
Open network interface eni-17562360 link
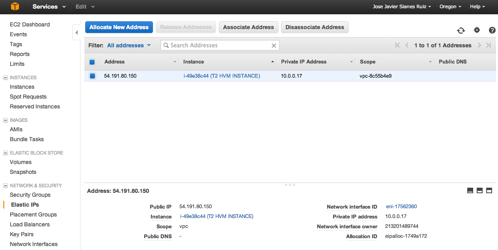tap(401, 206)
